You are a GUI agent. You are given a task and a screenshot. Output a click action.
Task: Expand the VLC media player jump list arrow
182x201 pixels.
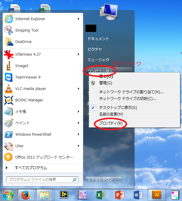click(x=79, y=89)
